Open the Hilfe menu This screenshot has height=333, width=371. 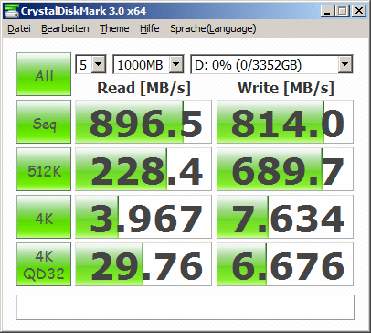pyautogui.click(x=150, y=28)
